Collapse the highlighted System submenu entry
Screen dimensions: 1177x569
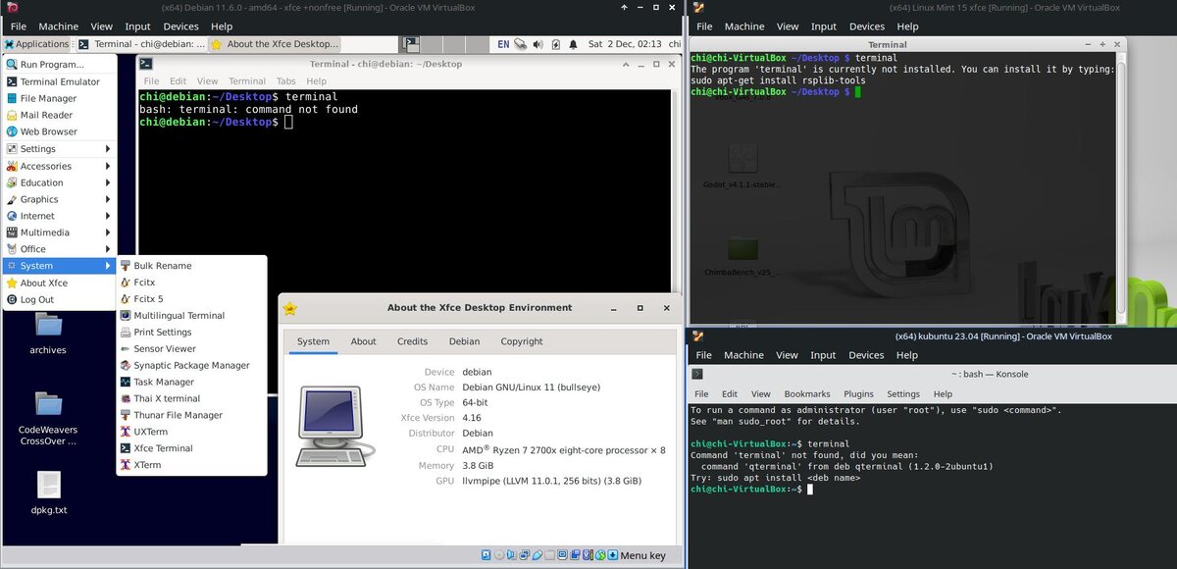(60, 266)
